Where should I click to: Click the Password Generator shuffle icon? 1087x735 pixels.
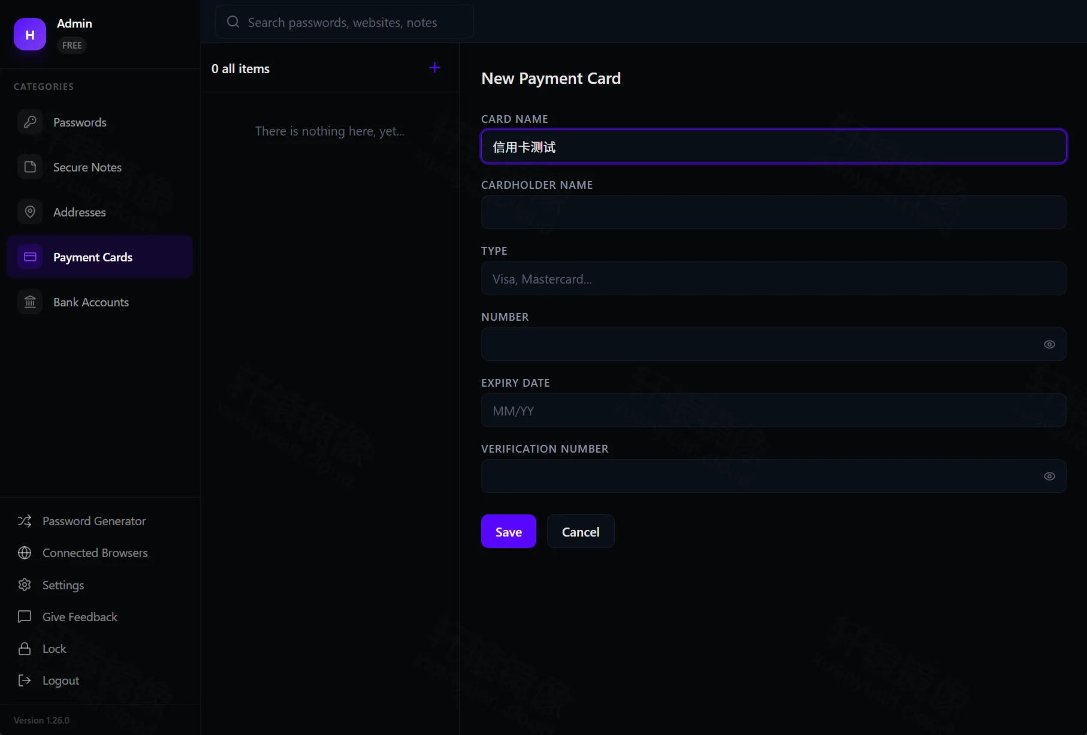[25, 521]
